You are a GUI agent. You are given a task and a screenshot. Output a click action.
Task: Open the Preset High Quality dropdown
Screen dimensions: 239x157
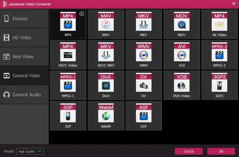click(x=30, y=151)
